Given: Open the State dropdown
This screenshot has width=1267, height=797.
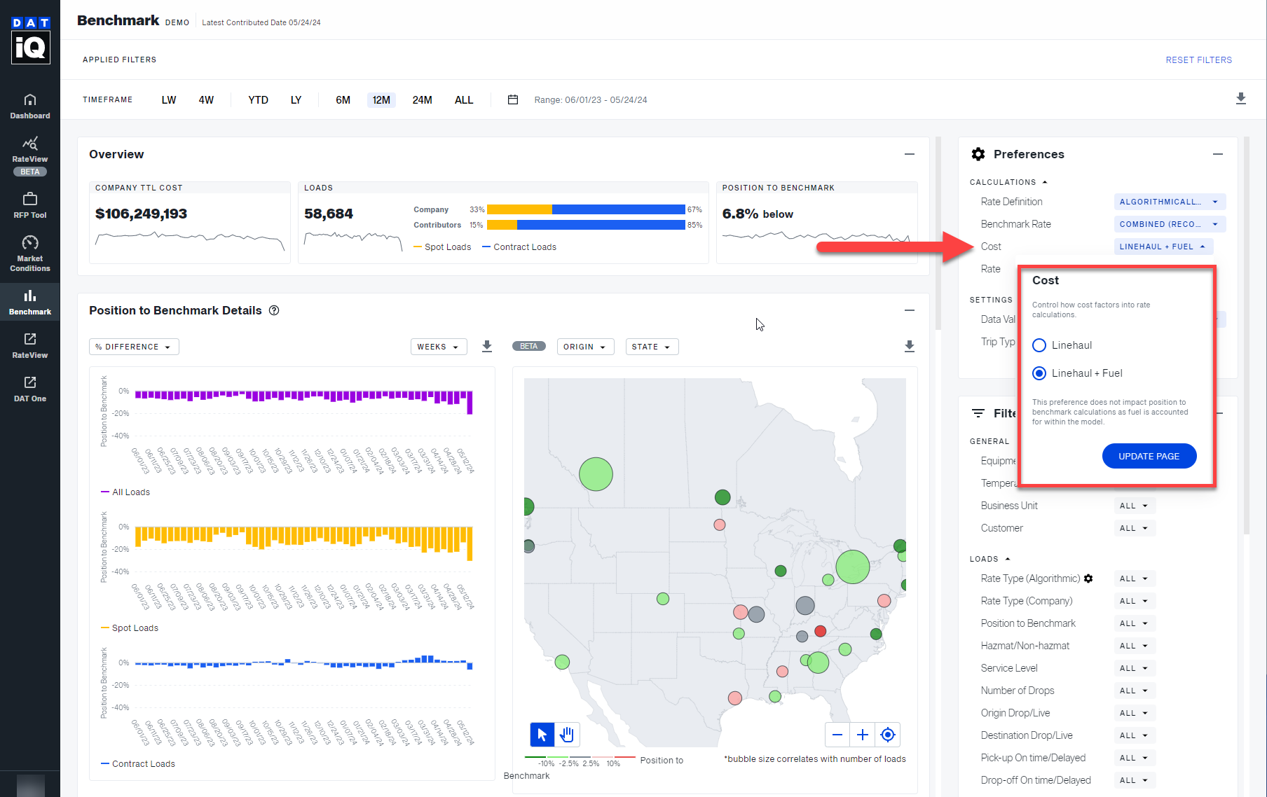Looking at the screenshot, I should tap(652, 347).
